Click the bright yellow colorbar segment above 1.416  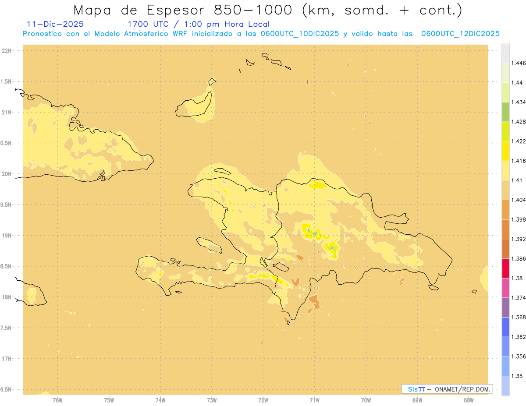click(505, 151)
